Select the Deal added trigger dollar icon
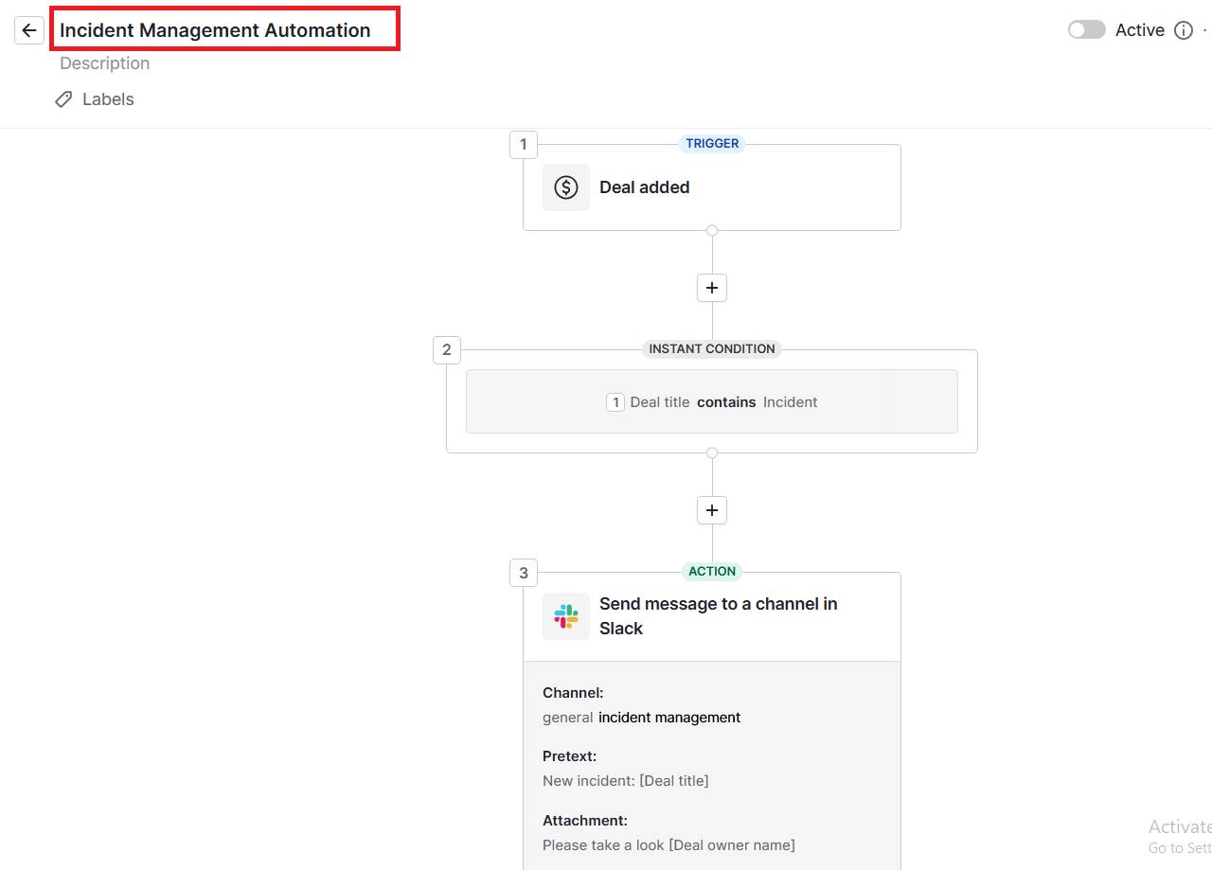The image size is (1212, 870). (x=565, y=186)
